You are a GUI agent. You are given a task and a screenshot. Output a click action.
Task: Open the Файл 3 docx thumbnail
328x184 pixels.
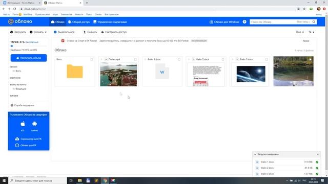point(251,74)
